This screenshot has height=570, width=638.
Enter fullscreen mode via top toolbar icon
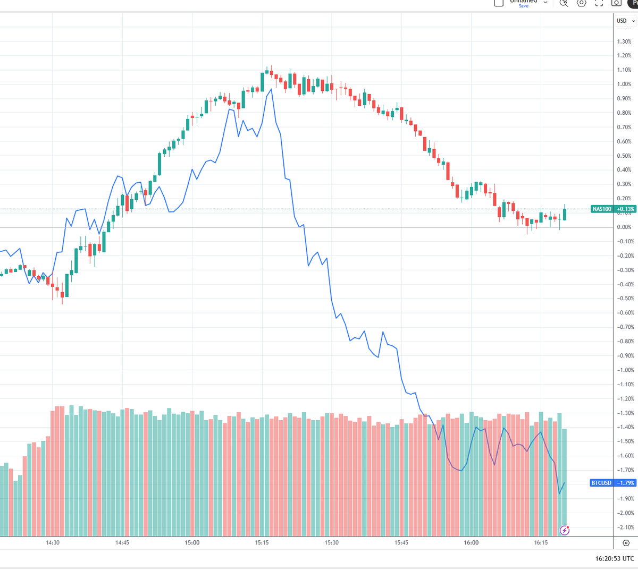599,3
